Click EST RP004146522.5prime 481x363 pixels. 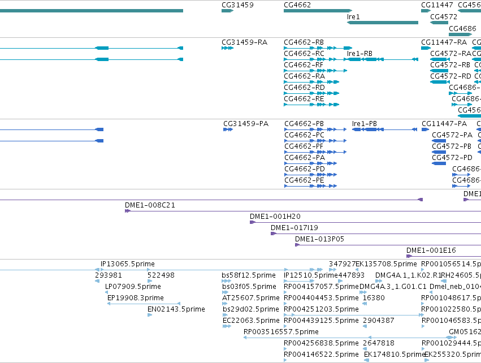[321, 355]
